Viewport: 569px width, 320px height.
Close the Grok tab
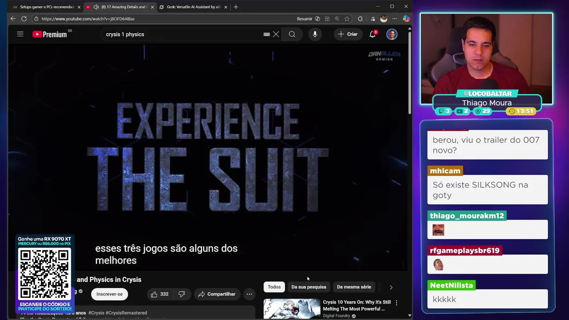click(225, 7)
